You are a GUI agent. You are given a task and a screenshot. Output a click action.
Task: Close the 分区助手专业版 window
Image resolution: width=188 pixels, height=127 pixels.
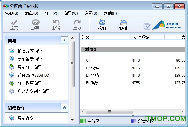[179, 6]
